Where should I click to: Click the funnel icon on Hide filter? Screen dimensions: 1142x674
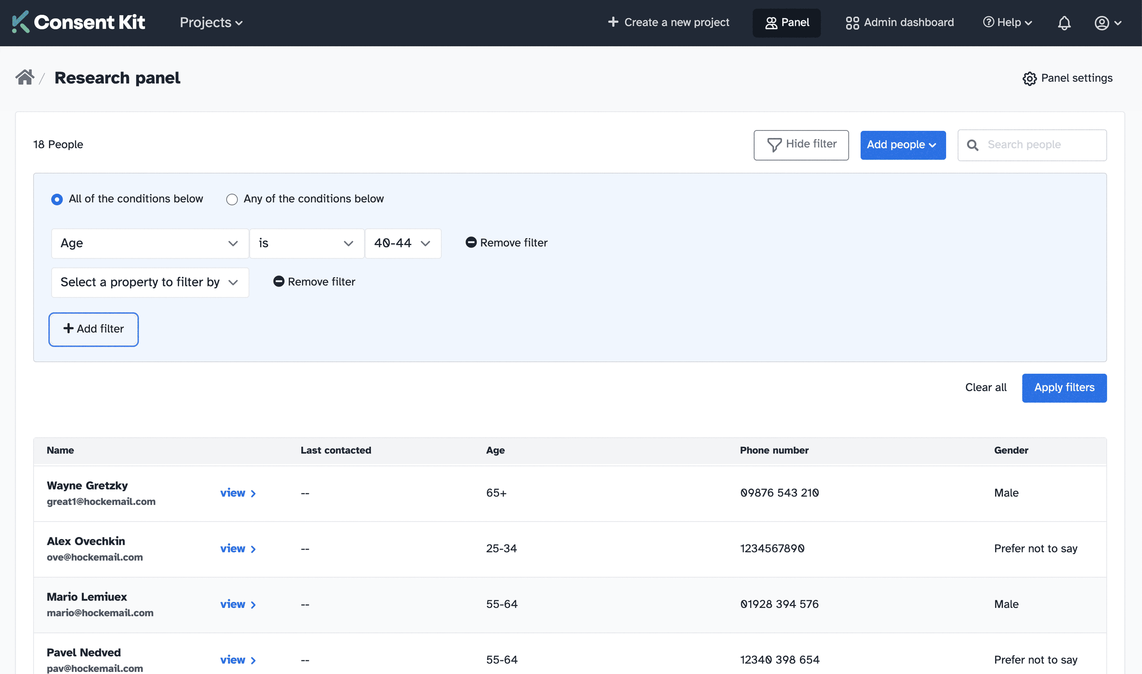(x=774, y=144)
